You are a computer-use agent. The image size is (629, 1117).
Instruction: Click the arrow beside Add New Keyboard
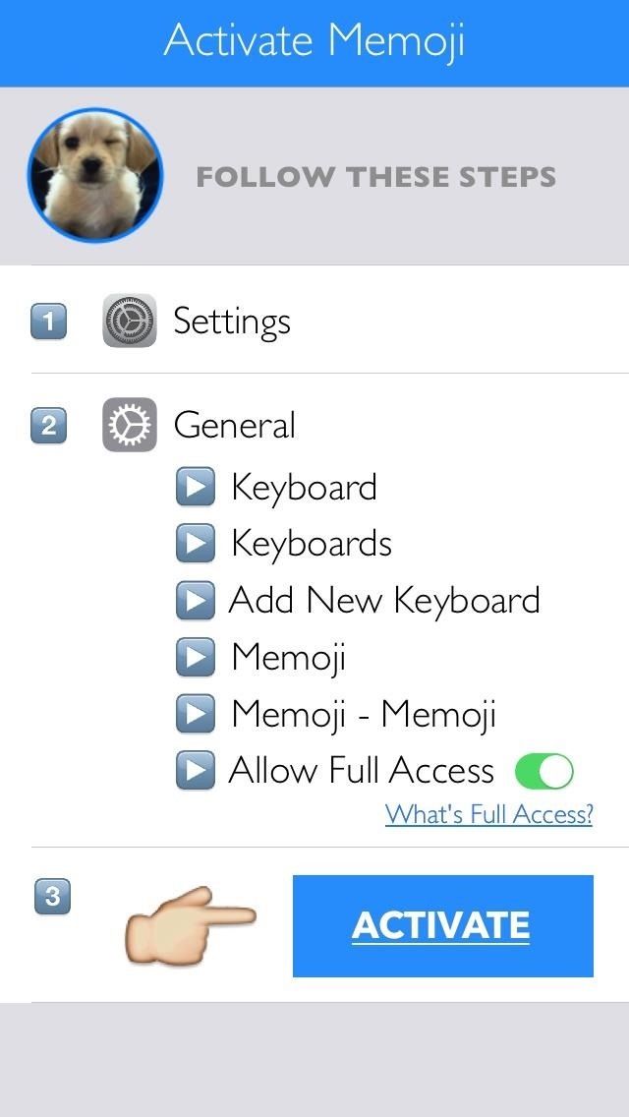196,600
